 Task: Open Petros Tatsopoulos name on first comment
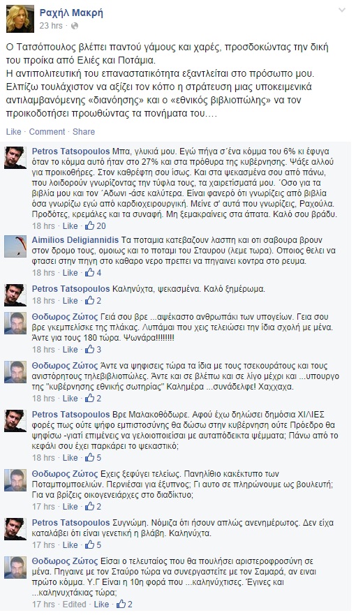coord(71,151)
